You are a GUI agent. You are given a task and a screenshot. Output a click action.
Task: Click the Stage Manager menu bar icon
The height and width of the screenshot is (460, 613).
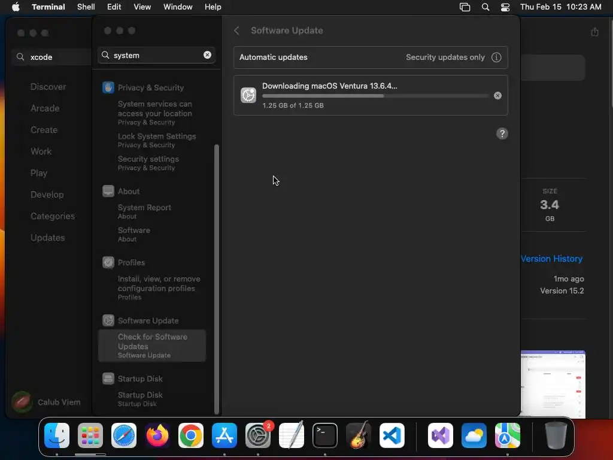click(x=465, y=7)
